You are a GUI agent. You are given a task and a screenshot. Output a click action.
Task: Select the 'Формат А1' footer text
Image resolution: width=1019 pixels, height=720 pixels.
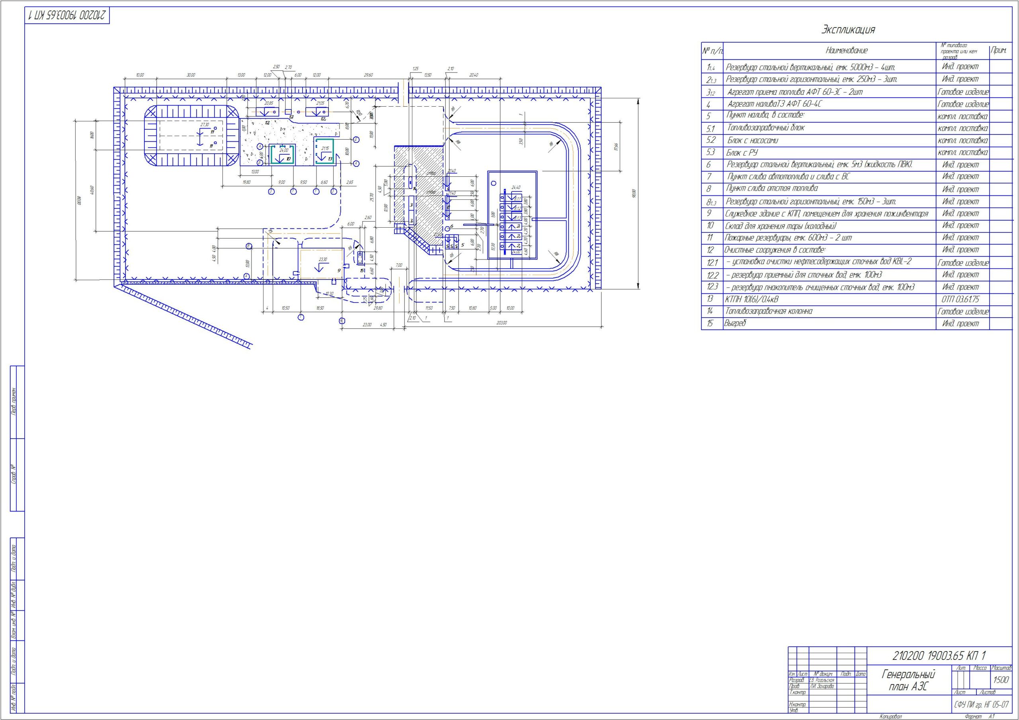point(980,716)
